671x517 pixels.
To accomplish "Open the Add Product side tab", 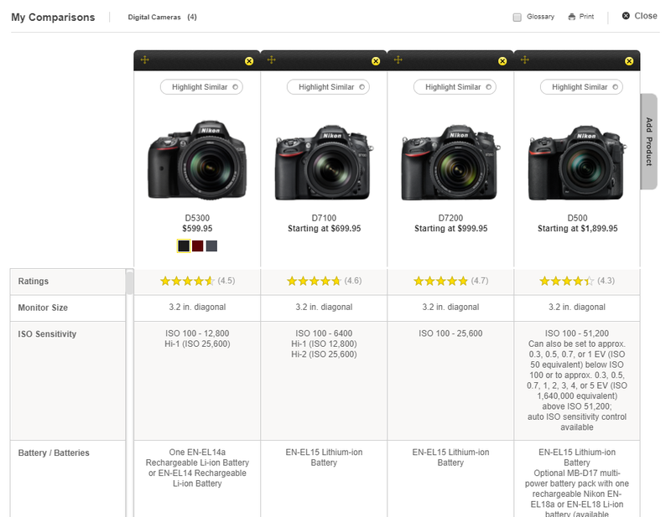I will 648,142.
